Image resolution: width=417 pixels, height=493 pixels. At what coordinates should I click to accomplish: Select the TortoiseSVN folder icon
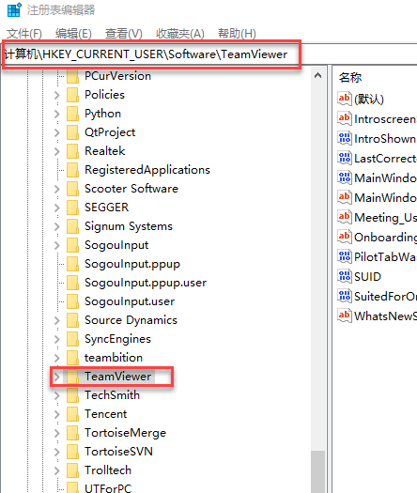click(72, 452)
